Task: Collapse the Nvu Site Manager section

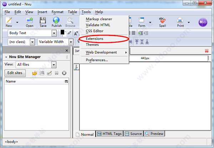Action: pyautogui.click(x=6, y=57)
